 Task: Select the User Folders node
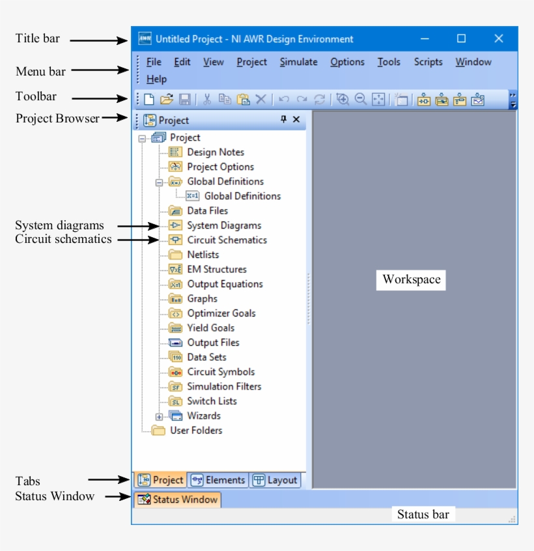[187, 431]
